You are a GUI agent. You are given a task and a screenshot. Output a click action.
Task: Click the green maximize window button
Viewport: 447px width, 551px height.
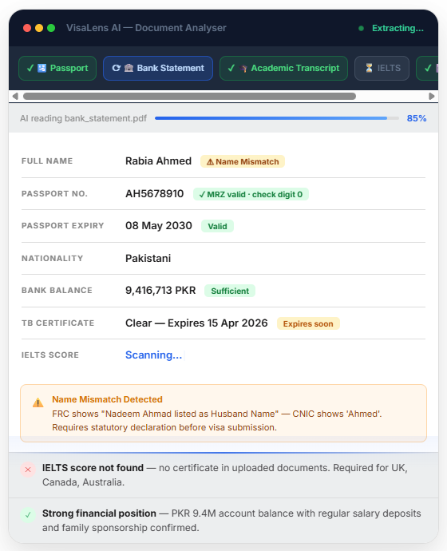(x=51, y=28)
